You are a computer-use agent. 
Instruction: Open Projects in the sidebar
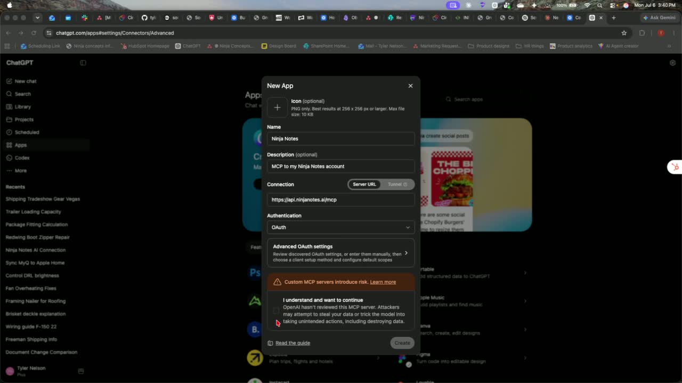click(24, 120)
